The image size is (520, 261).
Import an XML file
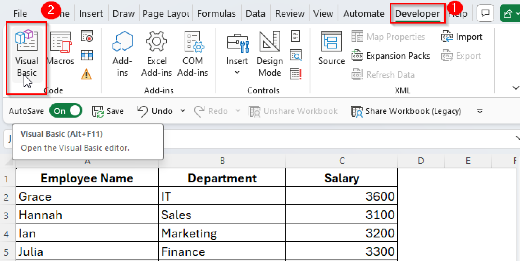click(x=462, y=37)
